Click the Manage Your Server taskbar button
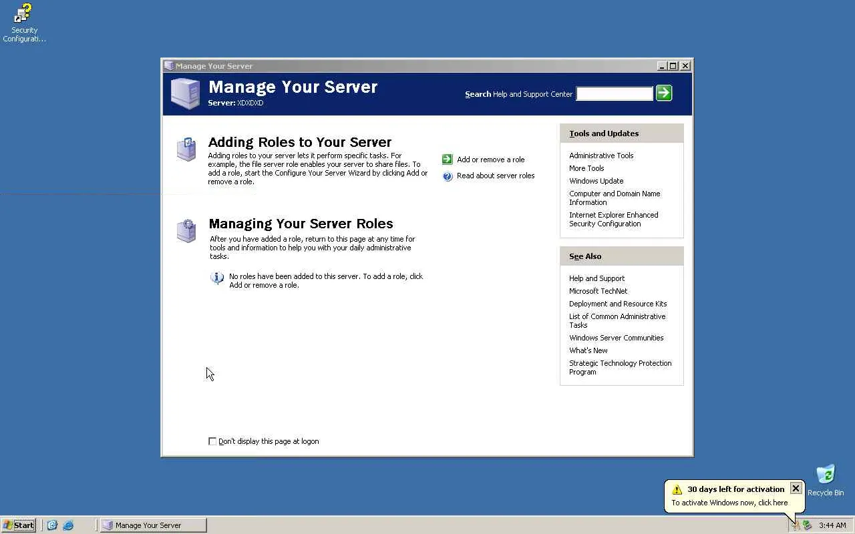855x534 pixels. tap(154, 525)
